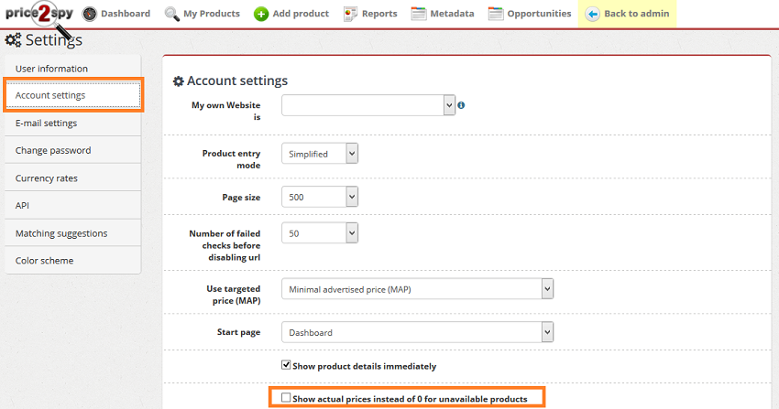Click the Opportunities table icon
Viewport: 779px width, 409px height.
pyautogui.click(x=495, y=14)
